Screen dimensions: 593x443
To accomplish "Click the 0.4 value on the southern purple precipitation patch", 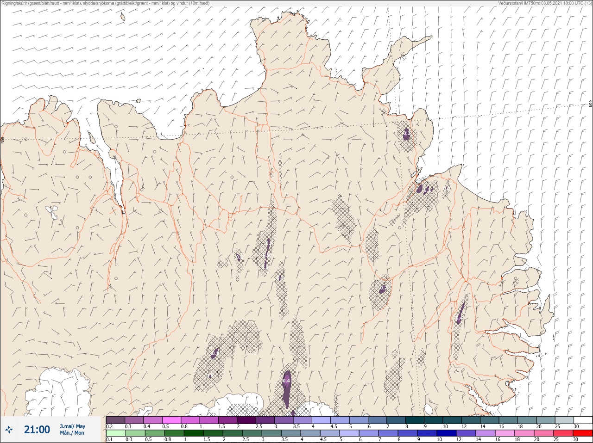I will (286, 381).
